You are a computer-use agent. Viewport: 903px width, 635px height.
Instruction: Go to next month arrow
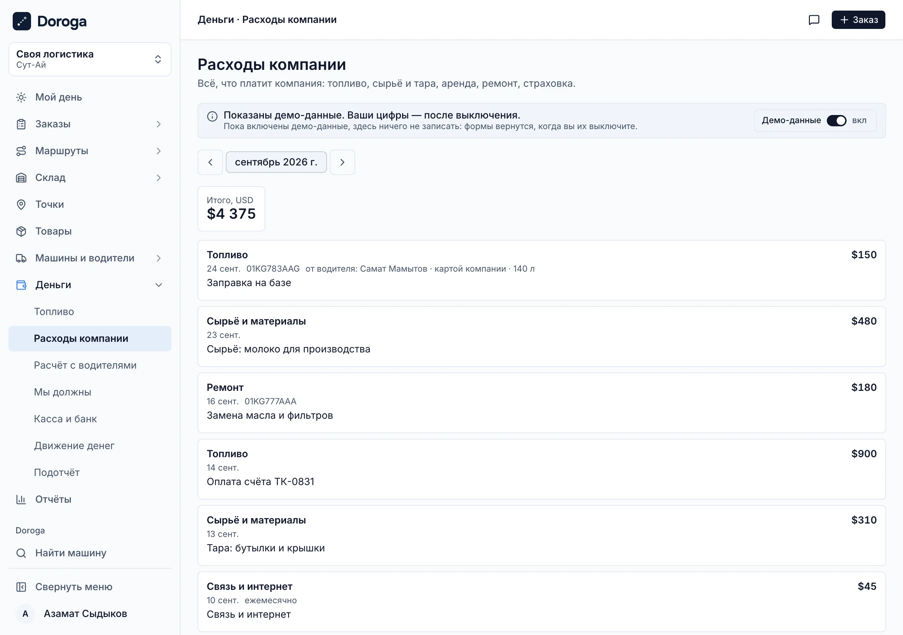click(342, 162)
